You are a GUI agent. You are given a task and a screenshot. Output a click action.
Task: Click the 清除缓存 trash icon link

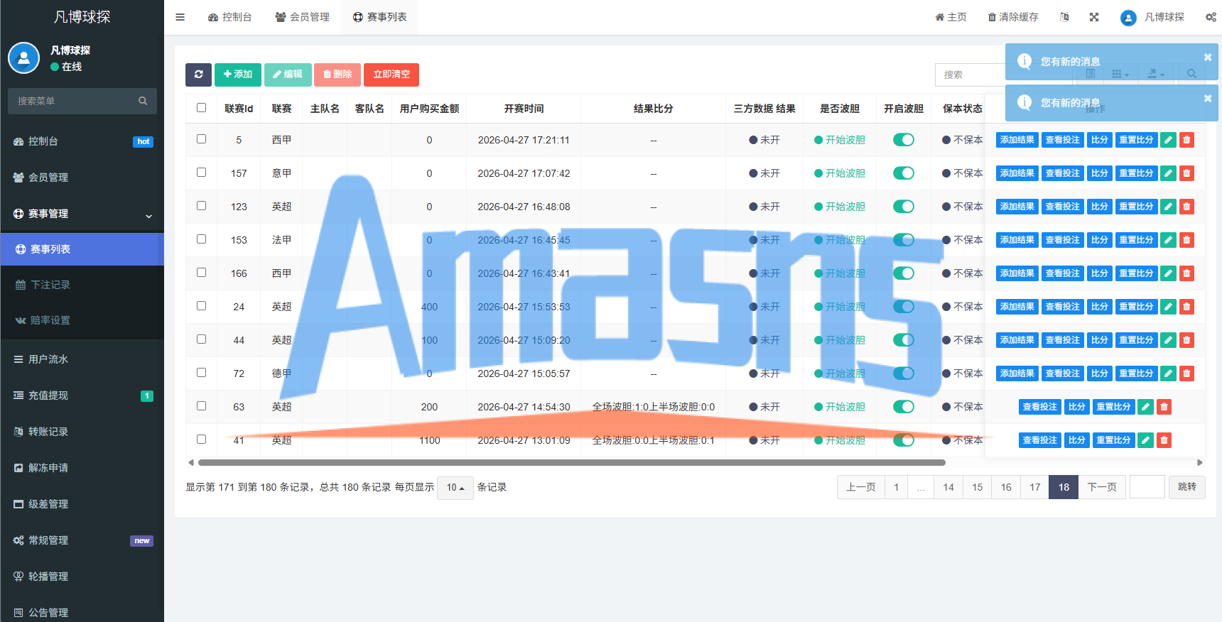coord(1013,17)
